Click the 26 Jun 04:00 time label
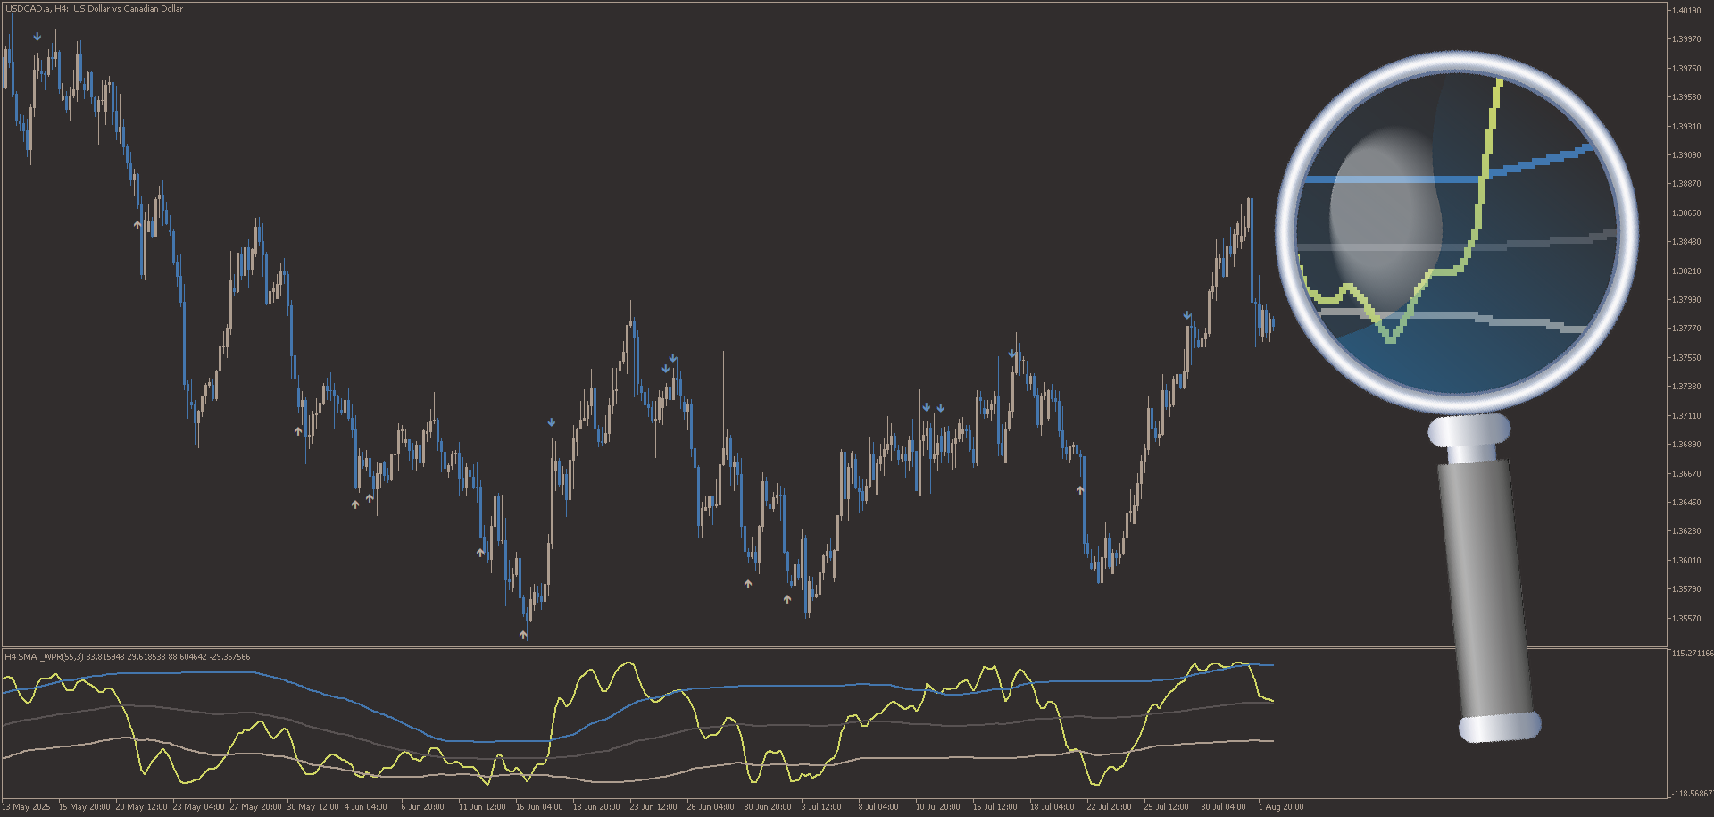Screen dimensions: 1714x817 711,807
